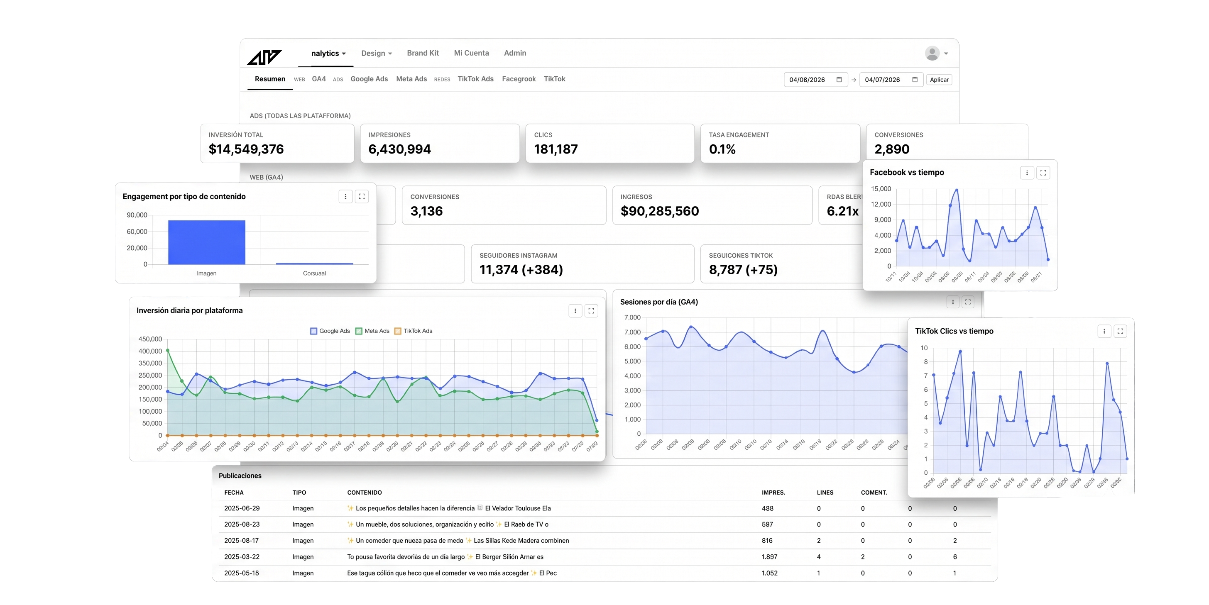Click the Conversiones value 2,890
The height and width of the screenshot is (605, 1209).
pos(892,149)
